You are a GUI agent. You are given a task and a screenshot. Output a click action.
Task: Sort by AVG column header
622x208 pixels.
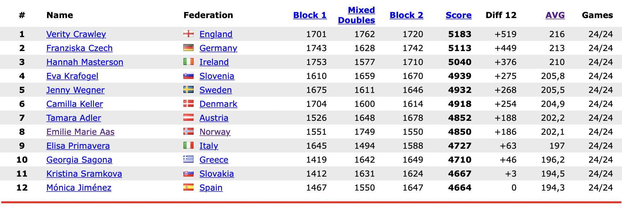(x=555, y=15)
